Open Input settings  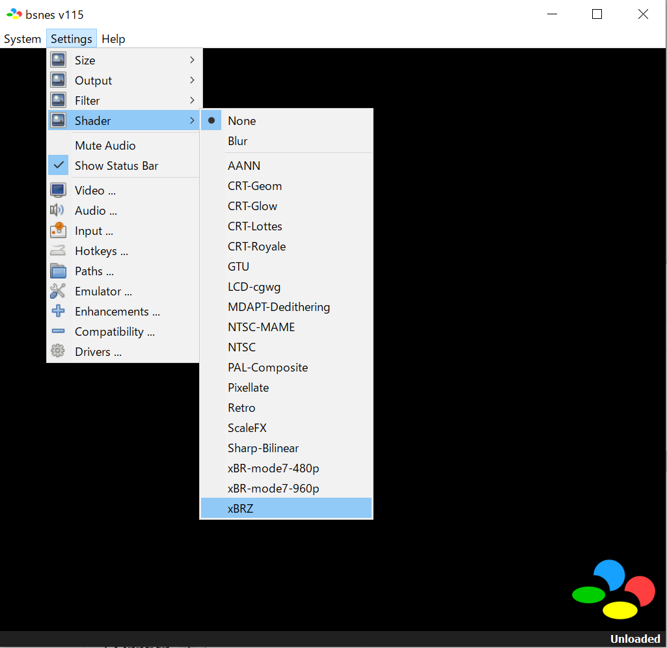pyautogui.click(x=124, y=230)
